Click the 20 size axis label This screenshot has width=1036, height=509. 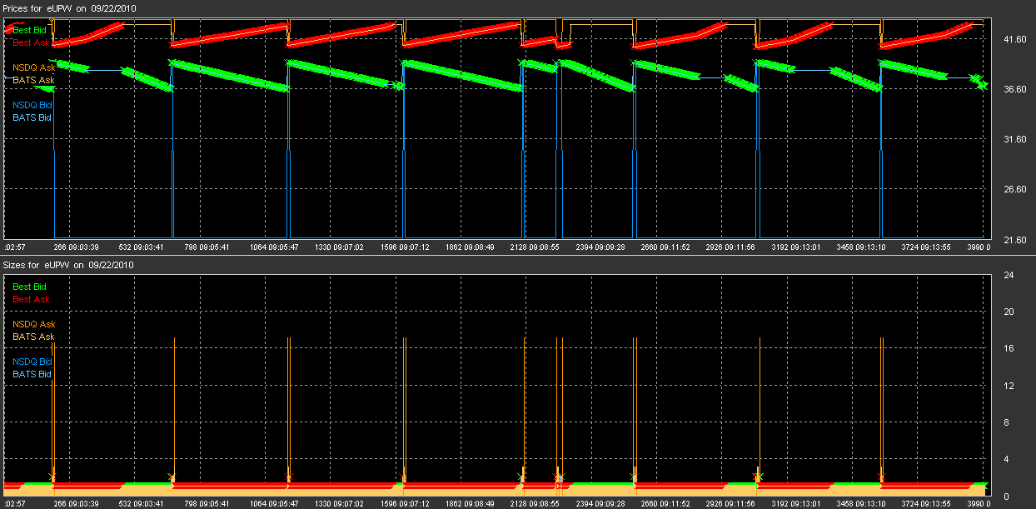coord(1007,312)
